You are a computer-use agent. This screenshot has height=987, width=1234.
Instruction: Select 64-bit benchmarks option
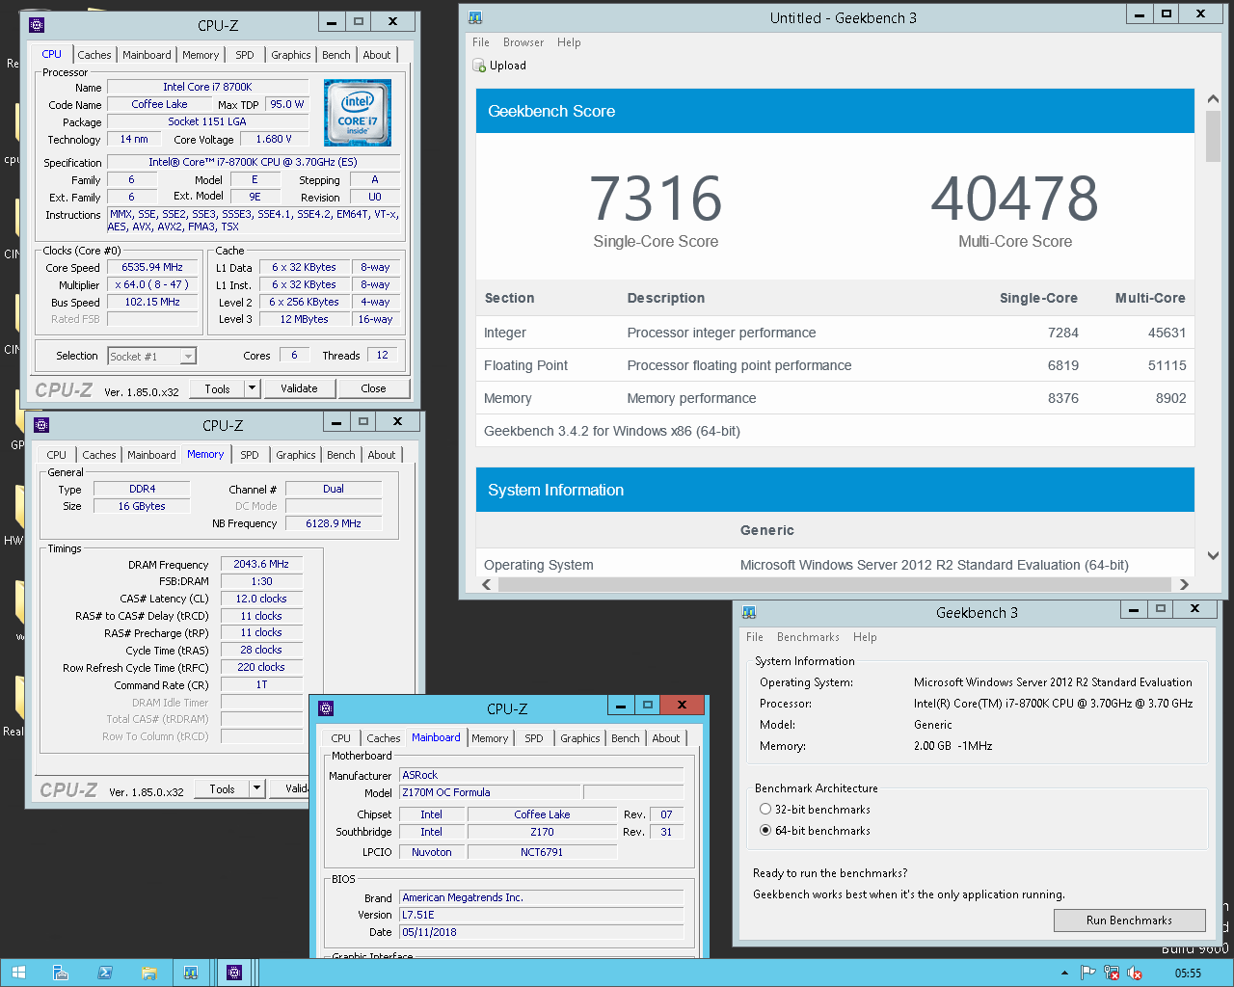pyautogui.click(x=765, y=831)
